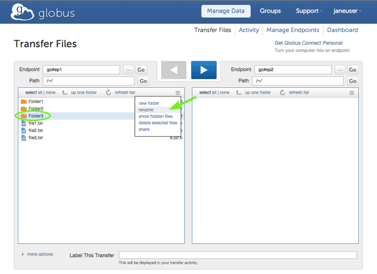Select Transfer Files in the sub-navigation
Screen dimensions: 377x274
coord(213,30)
